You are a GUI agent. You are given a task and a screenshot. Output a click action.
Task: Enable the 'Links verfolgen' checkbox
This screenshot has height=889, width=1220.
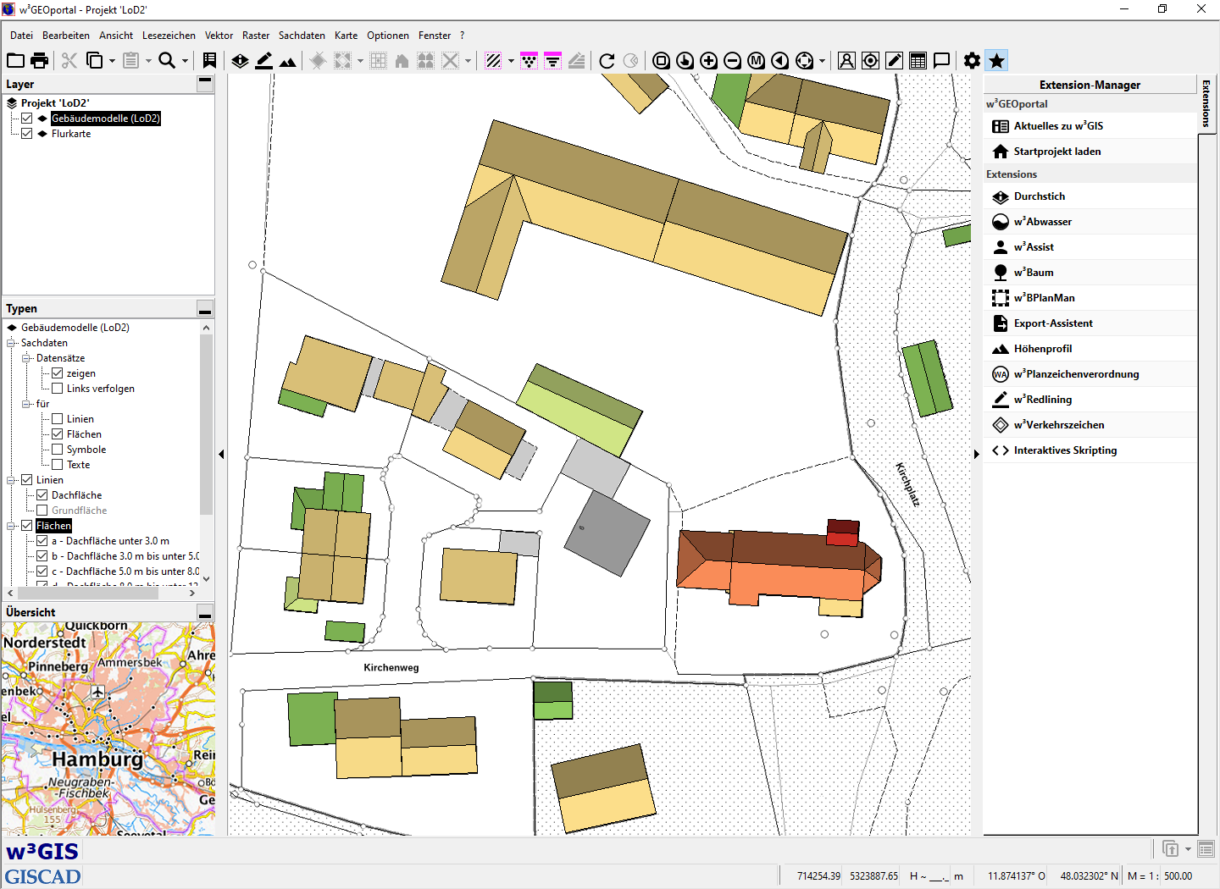coord(58,389)
